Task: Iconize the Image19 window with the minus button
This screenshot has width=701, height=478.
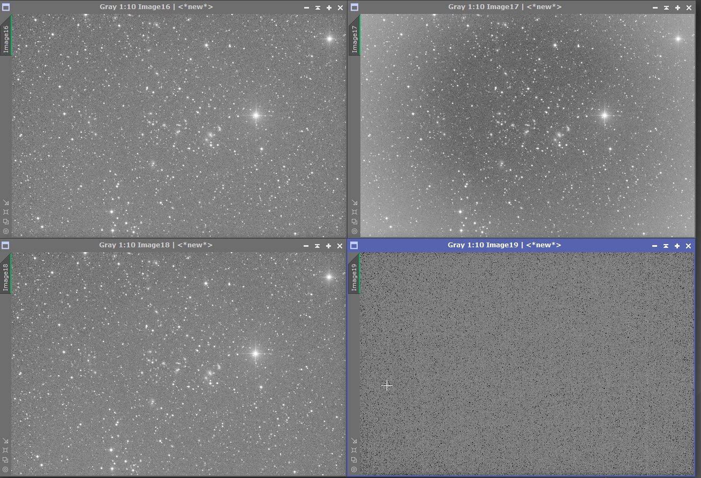Action: pos(654,246)
